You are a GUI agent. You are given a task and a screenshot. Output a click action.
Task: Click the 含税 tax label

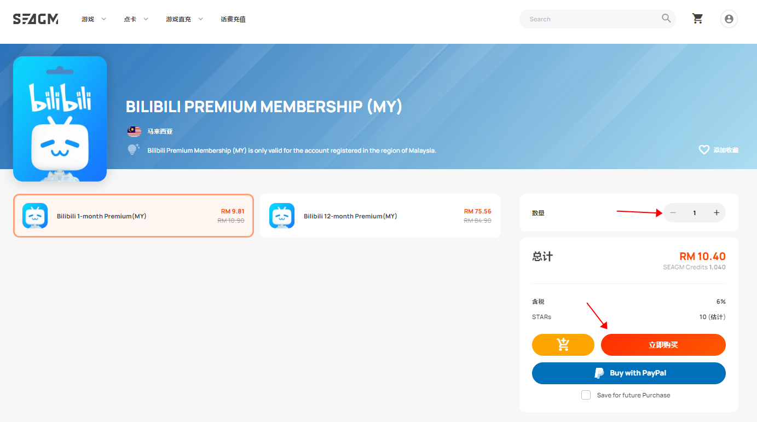tap(538, 302)
